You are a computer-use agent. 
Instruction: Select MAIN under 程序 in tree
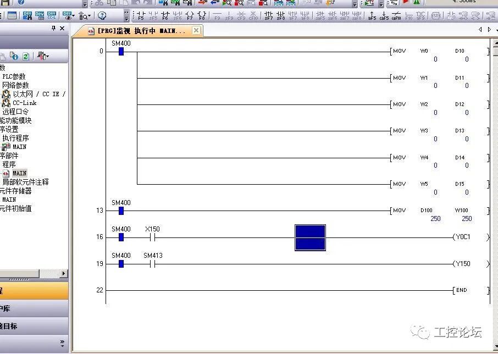click(19, 173)
